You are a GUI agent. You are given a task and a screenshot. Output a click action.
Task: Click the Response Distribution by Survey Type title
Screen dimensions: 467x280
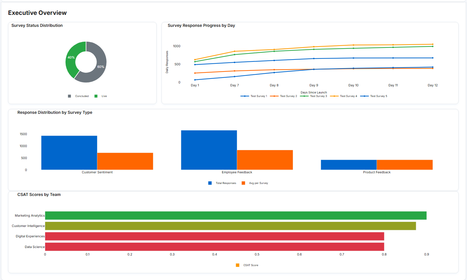click(x=55, y=113)
